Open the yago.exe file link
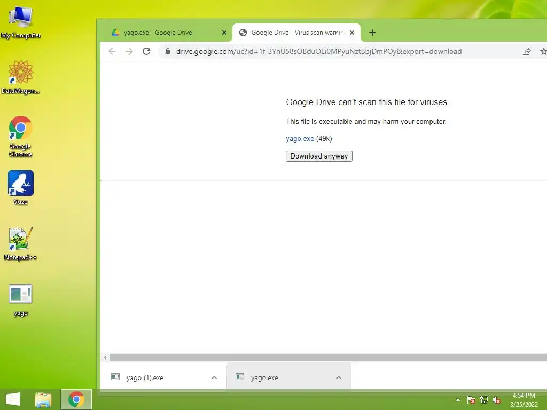This screenshot has height=410, width=547. [300, 139]
